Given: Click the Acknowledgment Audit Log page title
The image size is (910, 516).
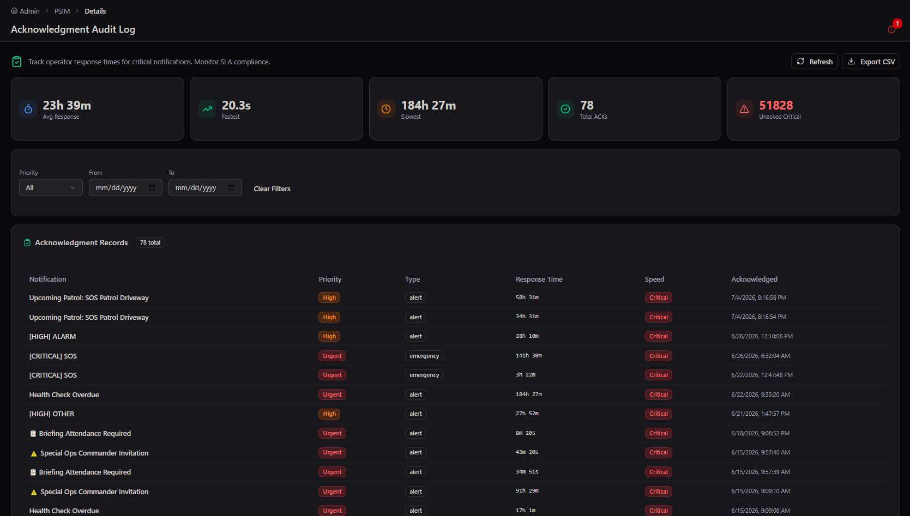Looking at the screenshot, I should click(73, 29).
